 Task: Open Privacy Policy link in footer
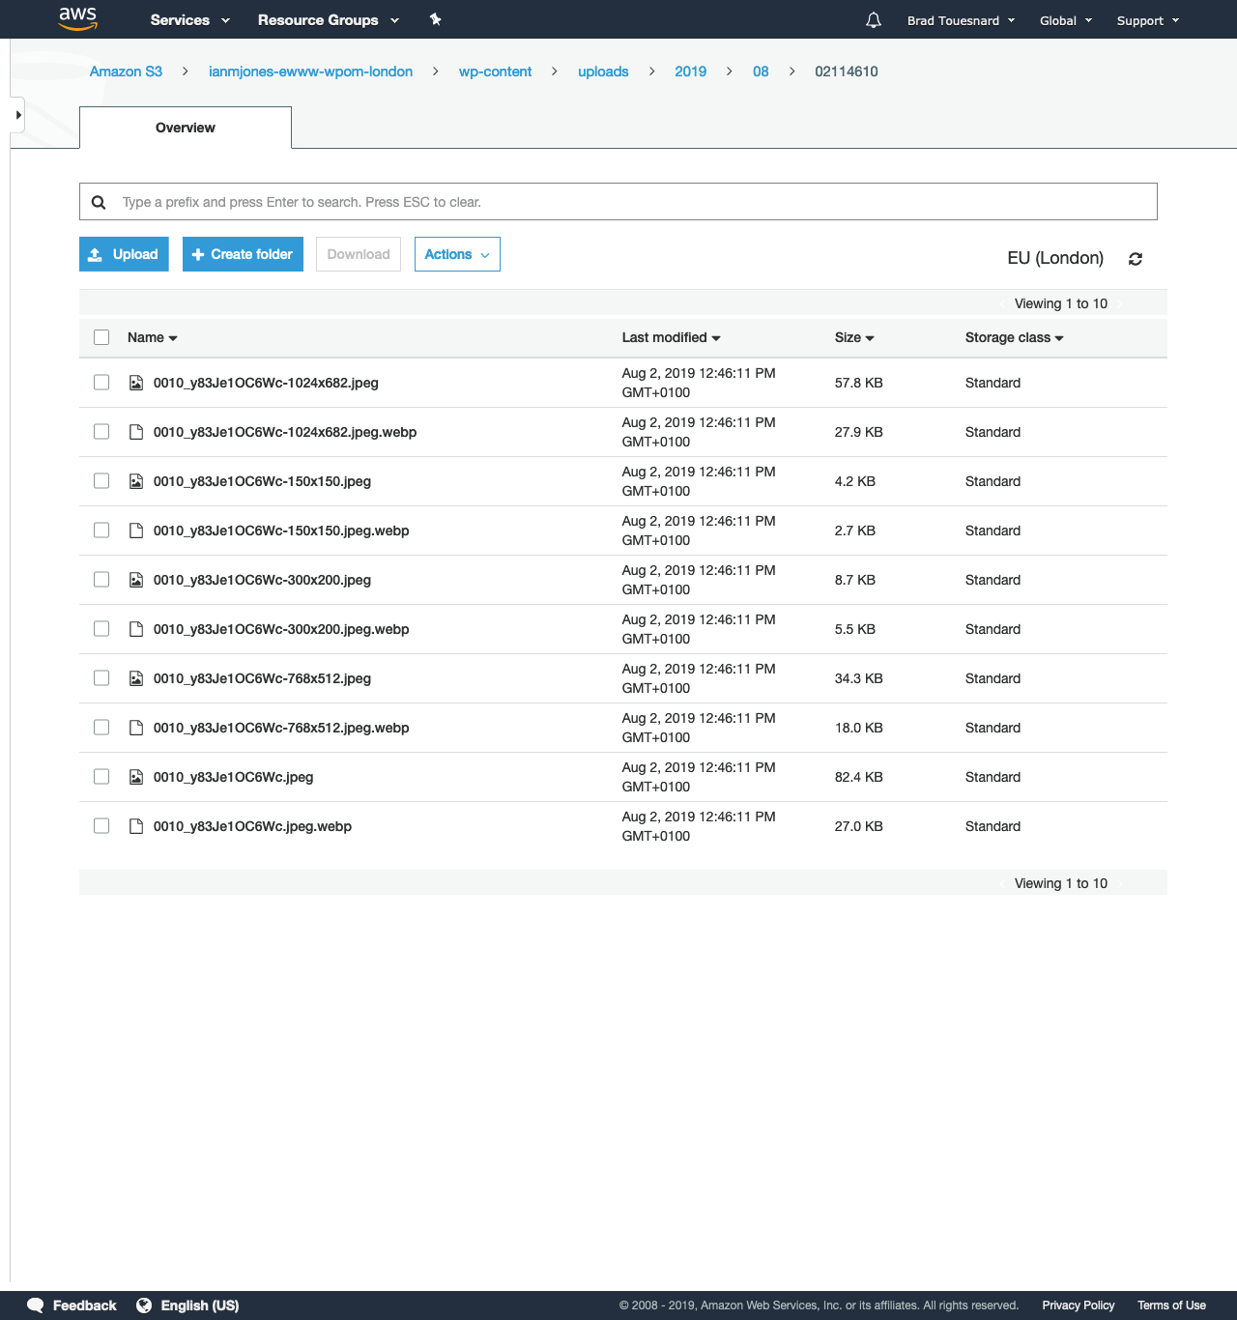[1079, 1306]
